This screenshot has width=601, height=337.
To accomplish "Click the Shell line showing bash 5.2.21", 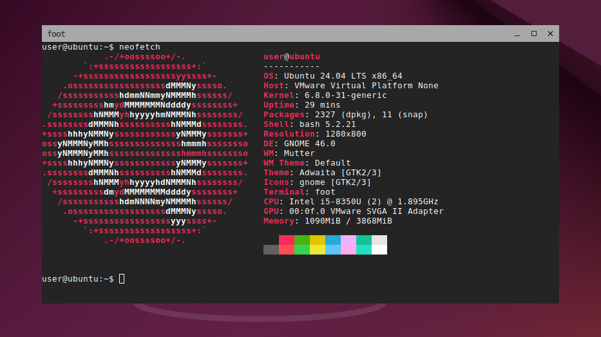I will pos(309,124).
